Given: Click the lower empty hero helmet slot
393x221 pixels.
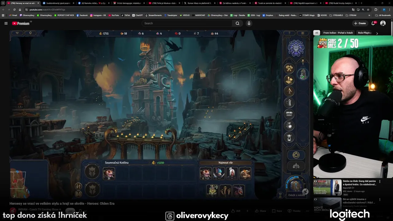Looking at the screenshot, I should point(92,189).
